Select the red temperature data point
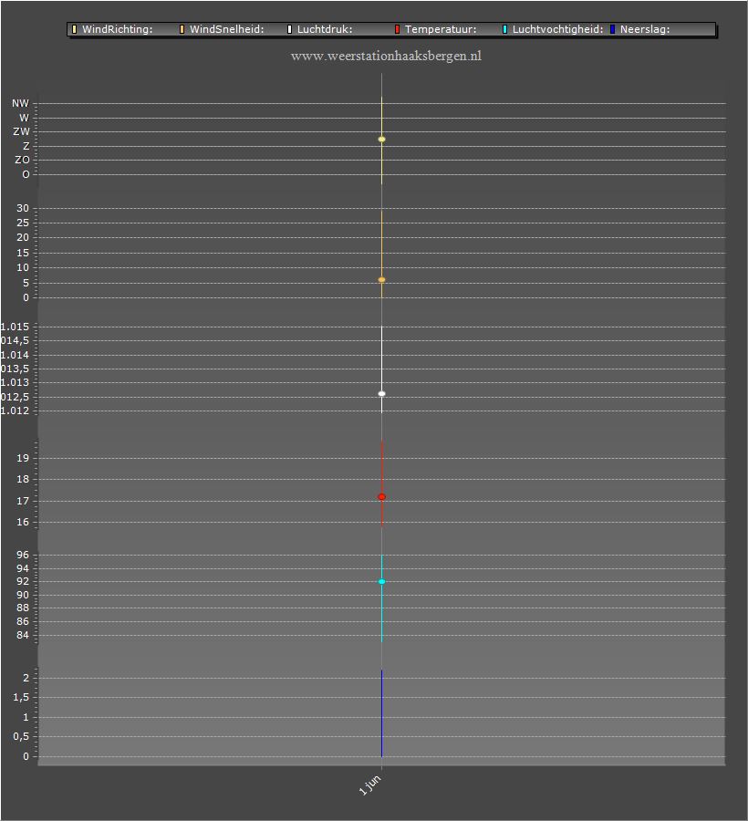748x821 pixels. pyautogui.click(x=381, y=497)
